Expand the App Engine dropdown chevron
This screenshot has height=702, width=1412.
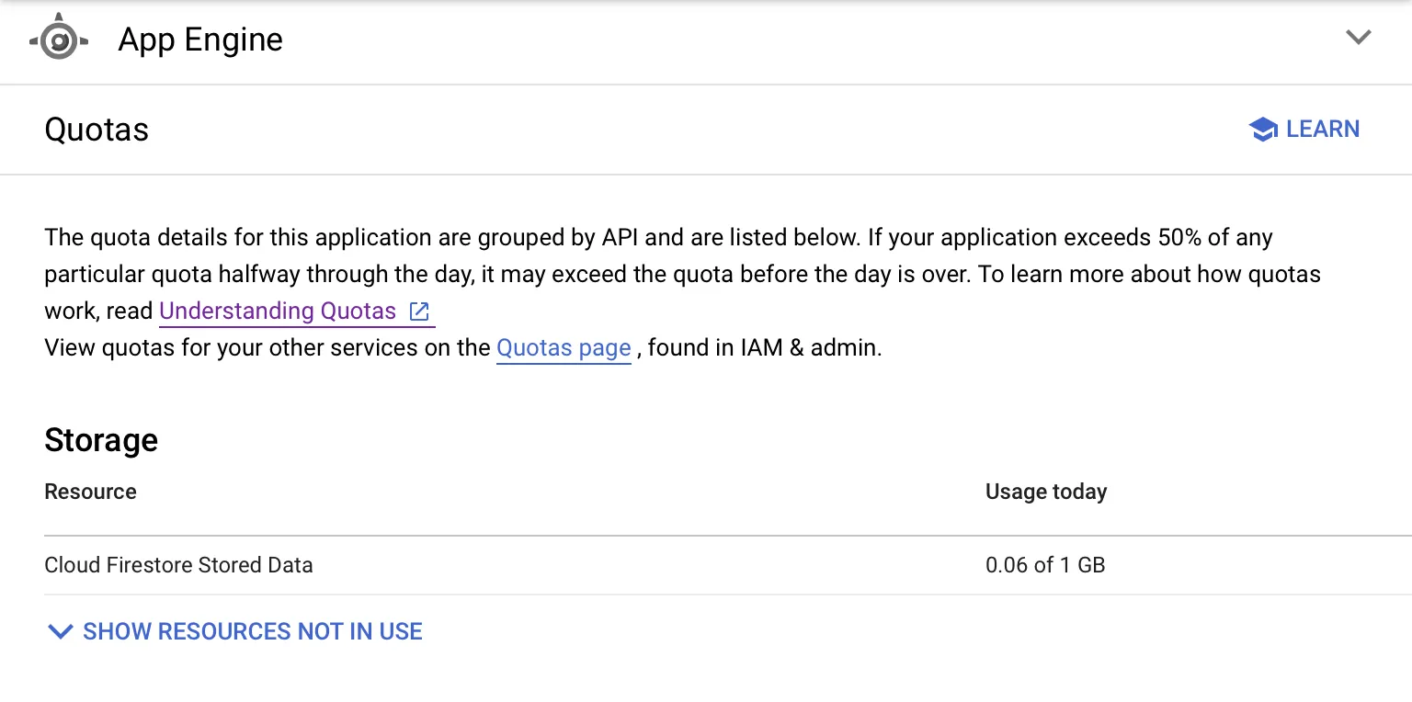click(1358, 38)
